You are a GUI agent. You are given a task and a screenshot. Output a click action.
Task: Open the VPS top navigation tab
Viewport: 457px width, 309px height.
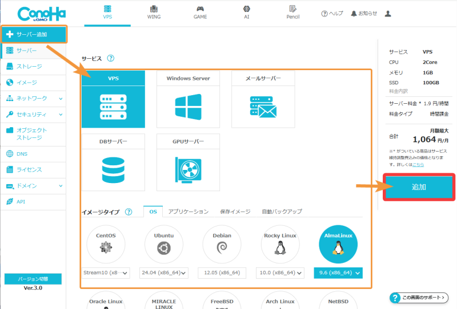(x=107, y=13)
